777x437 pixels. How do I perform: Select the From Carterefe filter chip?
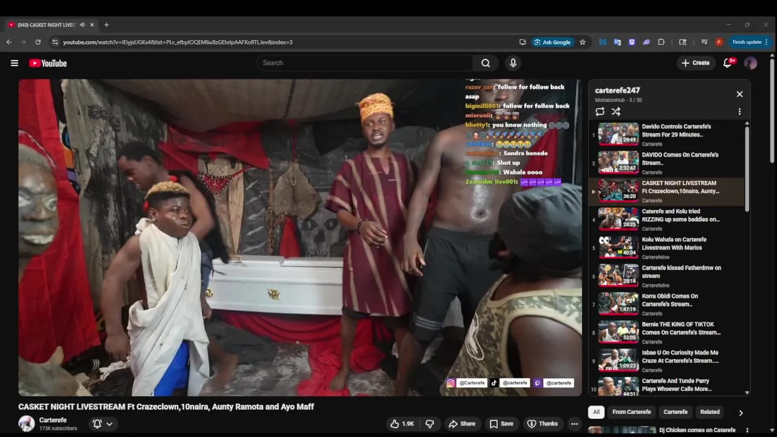[x=631, y=412]
